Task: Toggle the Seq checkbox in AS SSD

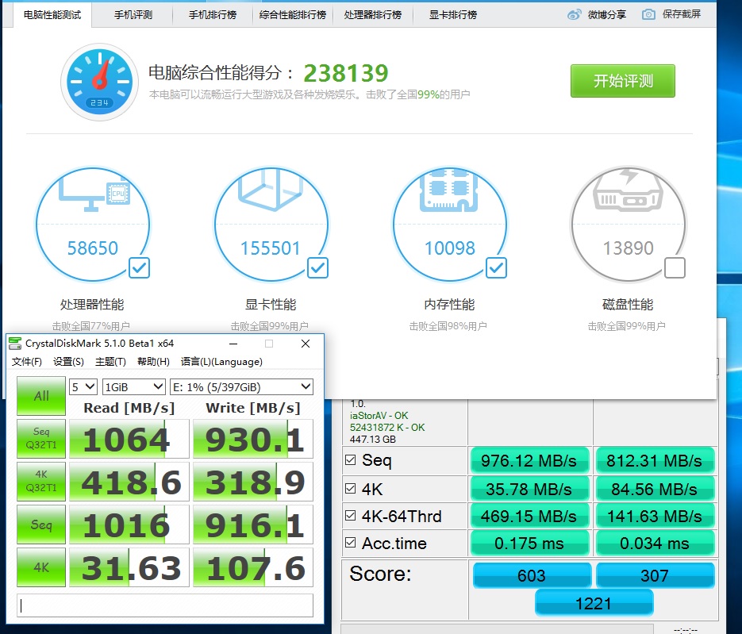Action: coord(351,460)
